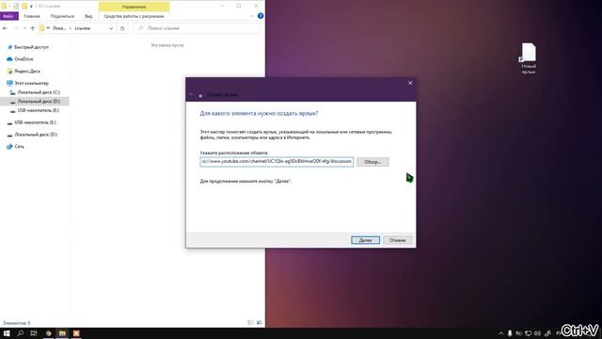Click the 'ссылки' breadcrumb in the address bar

coord(83,28)
